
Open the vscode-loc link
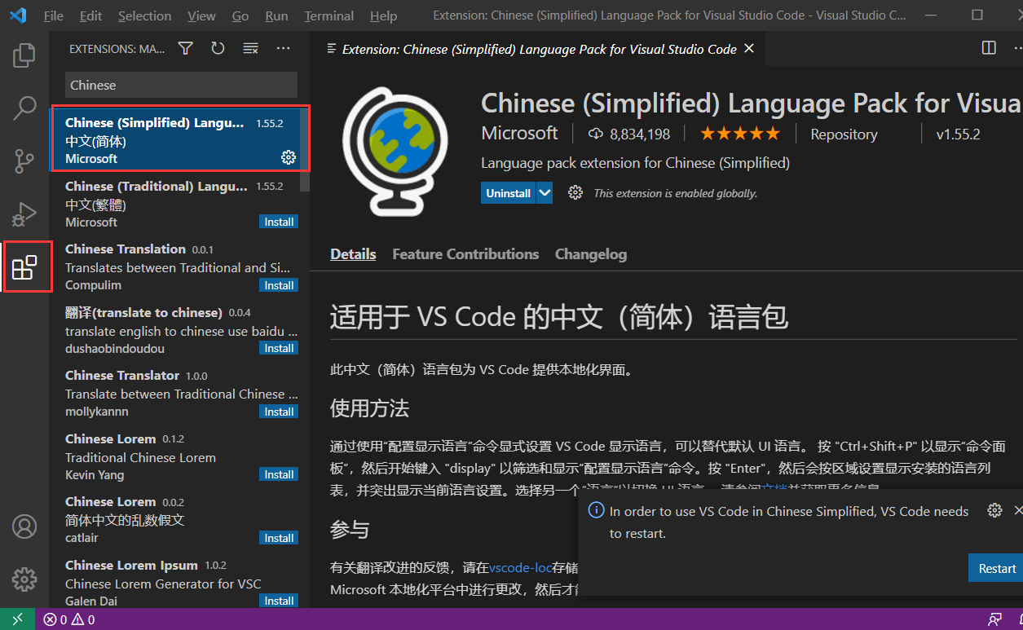[x=521, y=567]
